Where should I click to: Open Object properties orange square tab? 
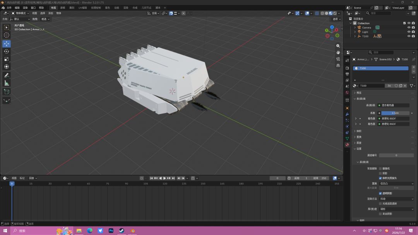point(347,108)
